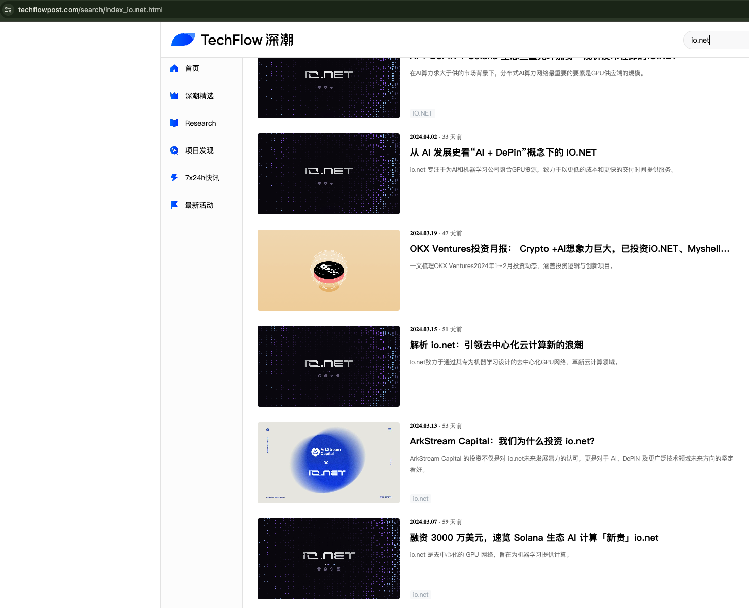The height and width of the screenshot is (608, 749).
Task: Click io.net tag under 融资 3000 万美元 article
Action: [x=420, y=595]
